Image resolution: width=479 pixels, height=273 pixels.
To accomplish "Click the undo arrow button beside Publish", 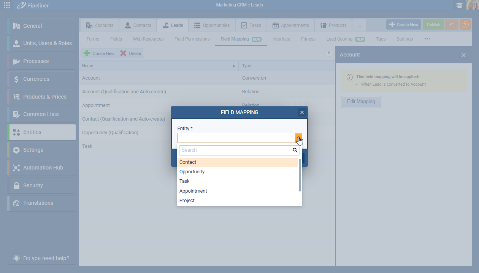I will pyautogui.click(x=451, y=25).
